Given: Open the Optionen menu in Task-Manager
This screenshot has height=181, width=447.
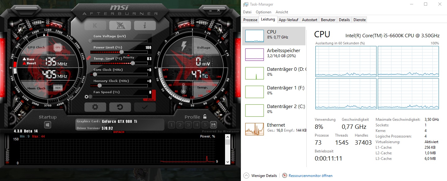Looking at the screenshot, I should (x=264, y=12).
